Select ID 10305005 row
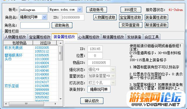Image resolution: width=187 pixels, height=109 pixels. (42, 55)
